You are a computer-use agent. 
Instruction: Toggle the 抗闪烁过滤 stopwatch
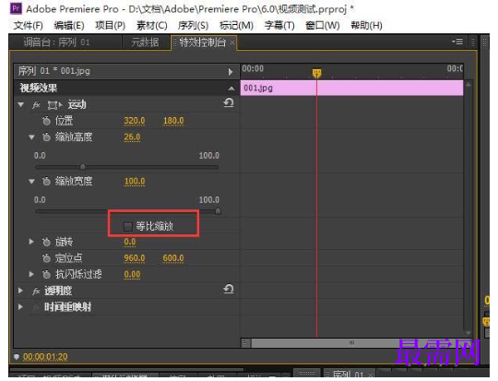click(x=46, y=274)
